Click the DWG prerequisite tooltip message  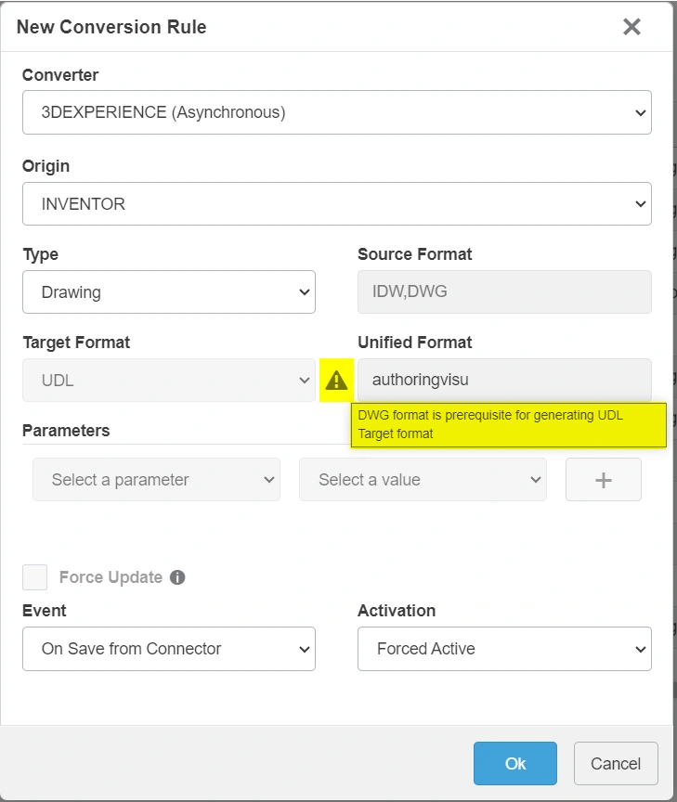[x=508, y=424]
